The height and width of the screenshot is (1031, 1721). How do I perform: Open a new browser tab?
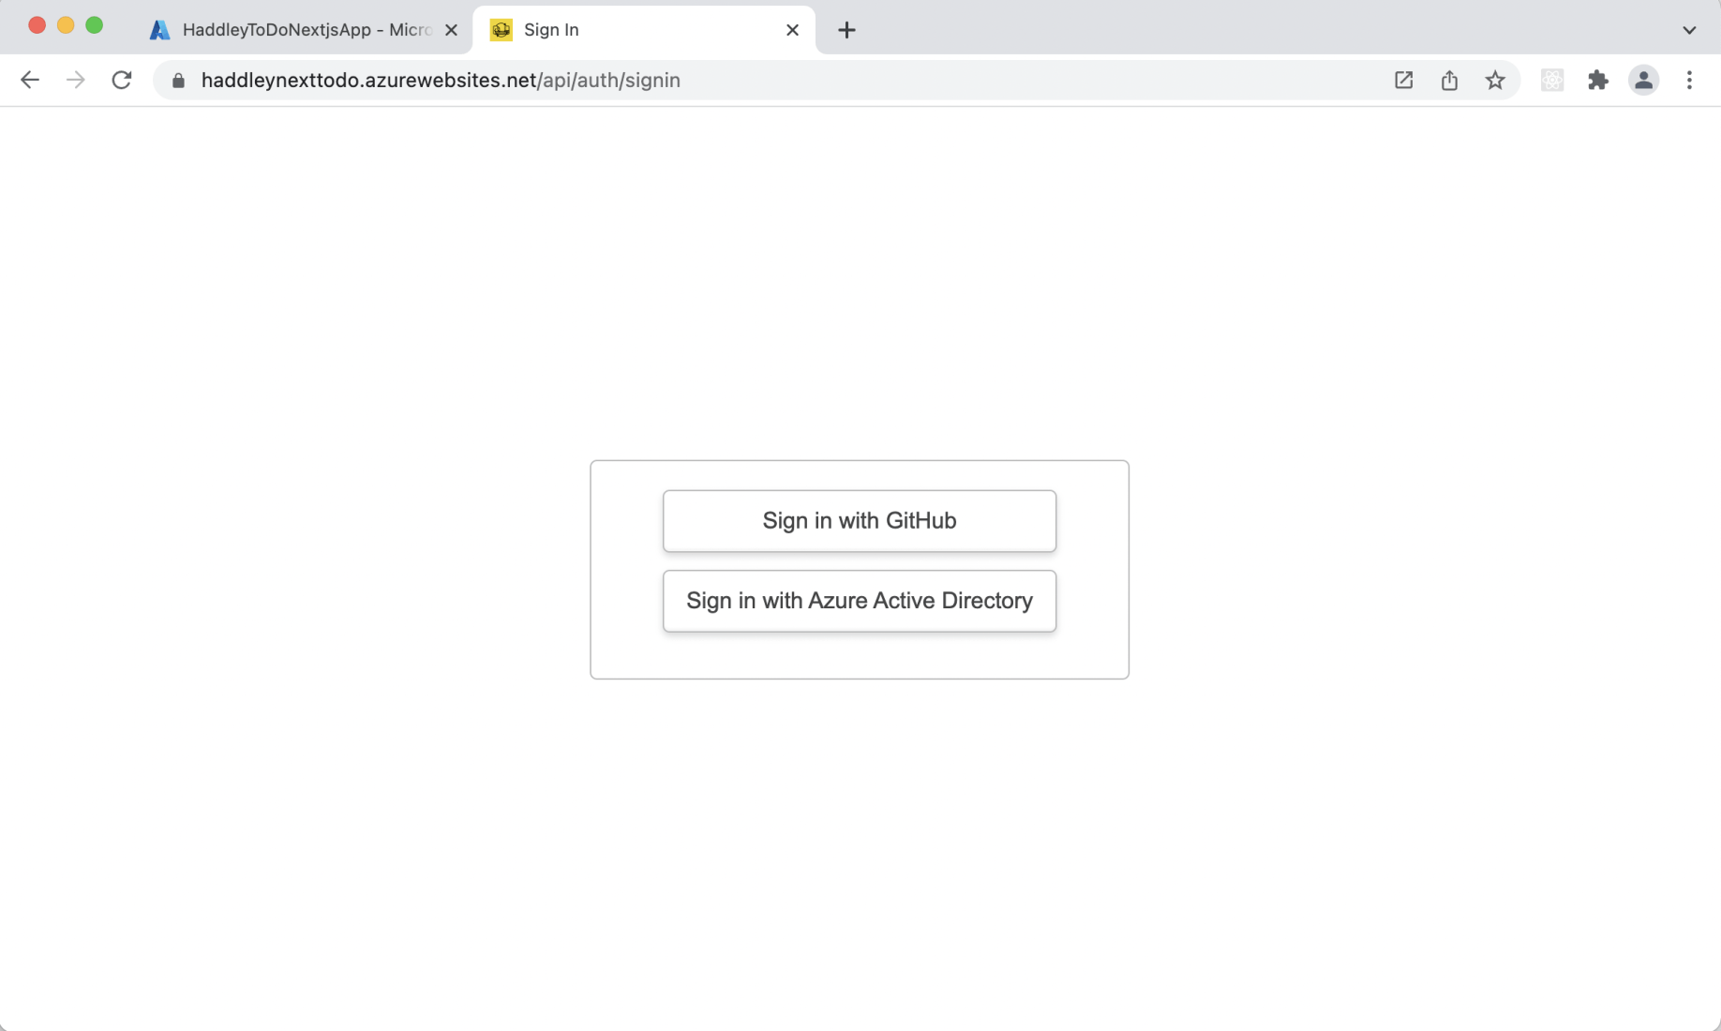tap(846, 30)
